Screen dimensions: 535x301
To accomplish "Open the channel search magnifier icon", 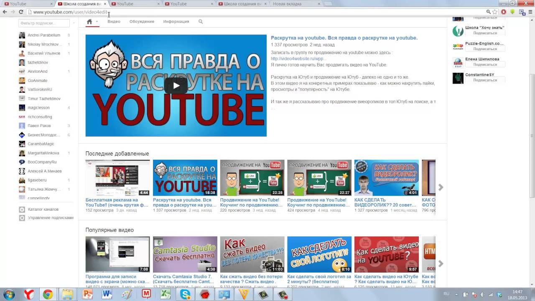I will 201,22.
